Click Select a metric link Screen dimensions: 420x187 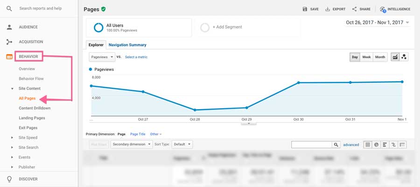(136, 57)
